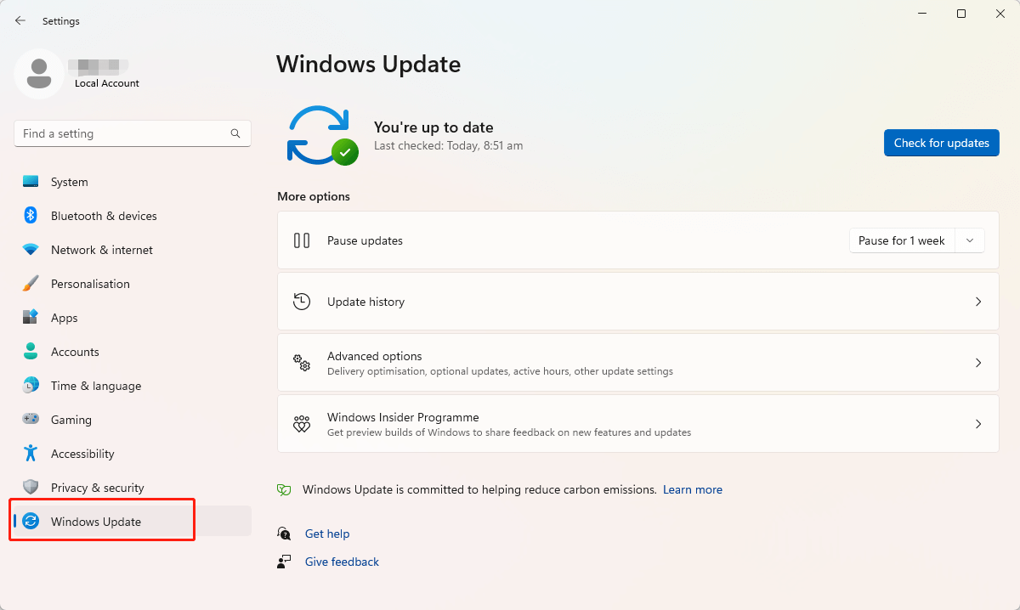
Task: Click the Pause updates label
Action: pos(365,240)
